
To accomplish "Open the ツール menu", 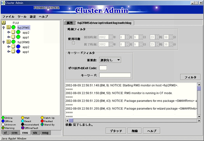I will (22, 17).
